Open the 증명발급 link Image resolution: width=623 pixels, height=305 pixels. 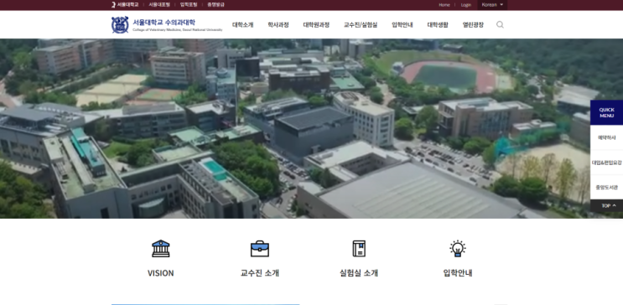[215, 5]
